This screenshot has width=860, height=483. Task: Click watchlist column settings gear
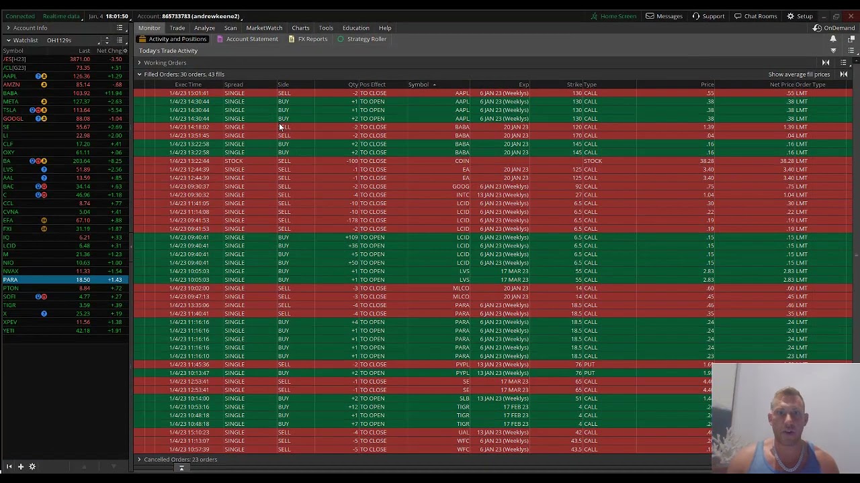pos(124,51)
